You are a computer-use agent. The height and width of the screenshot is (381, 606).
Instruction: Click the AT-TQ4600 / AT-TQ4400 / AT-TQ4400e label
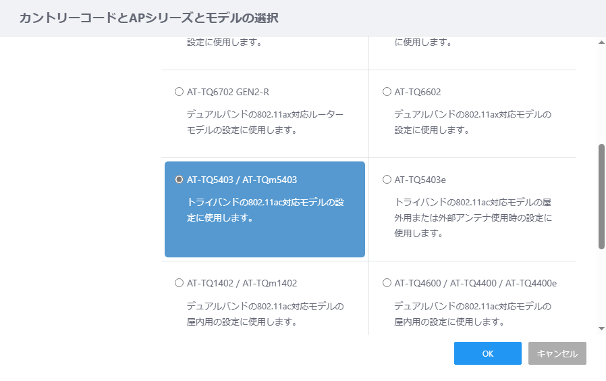pos(475,283)
